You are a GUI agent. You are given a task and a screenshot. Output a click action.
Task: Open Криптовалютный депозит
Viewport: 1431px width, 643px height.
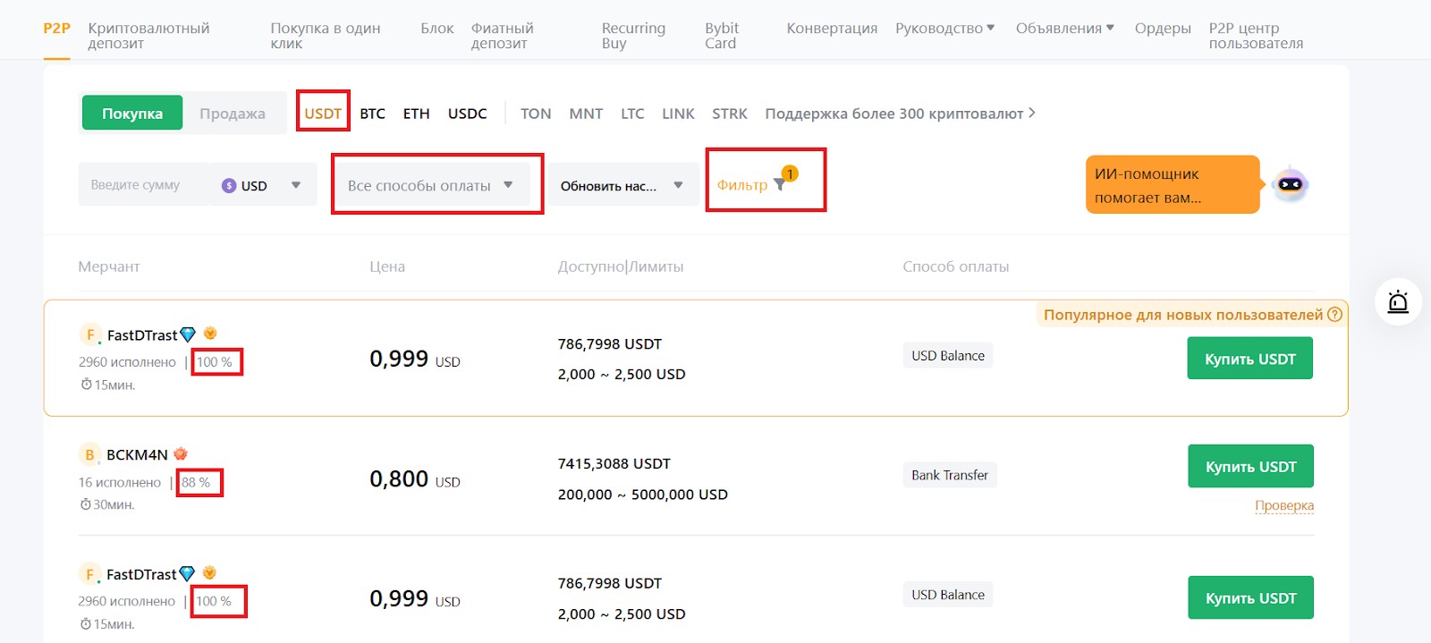pyautogui.click(x=148, y=36)
